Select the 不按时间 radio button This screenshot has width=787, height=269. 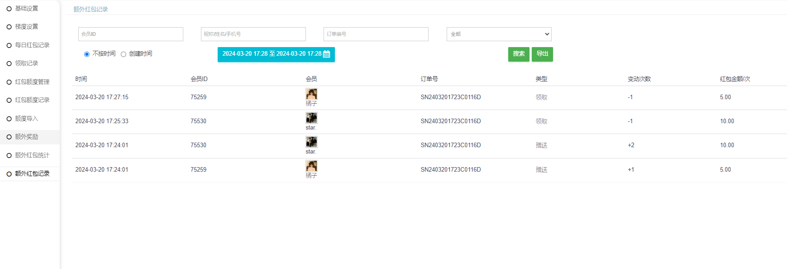87,54
